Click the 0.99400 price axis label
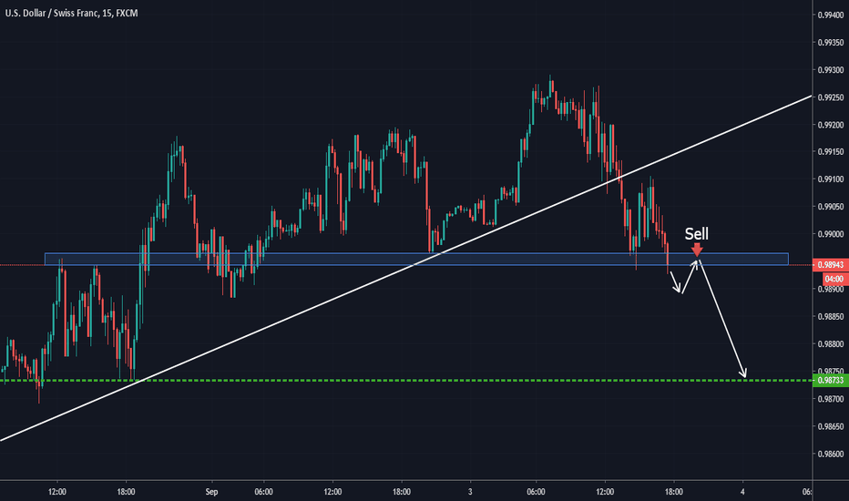This screenshot has width=849, height=501. 831,15
